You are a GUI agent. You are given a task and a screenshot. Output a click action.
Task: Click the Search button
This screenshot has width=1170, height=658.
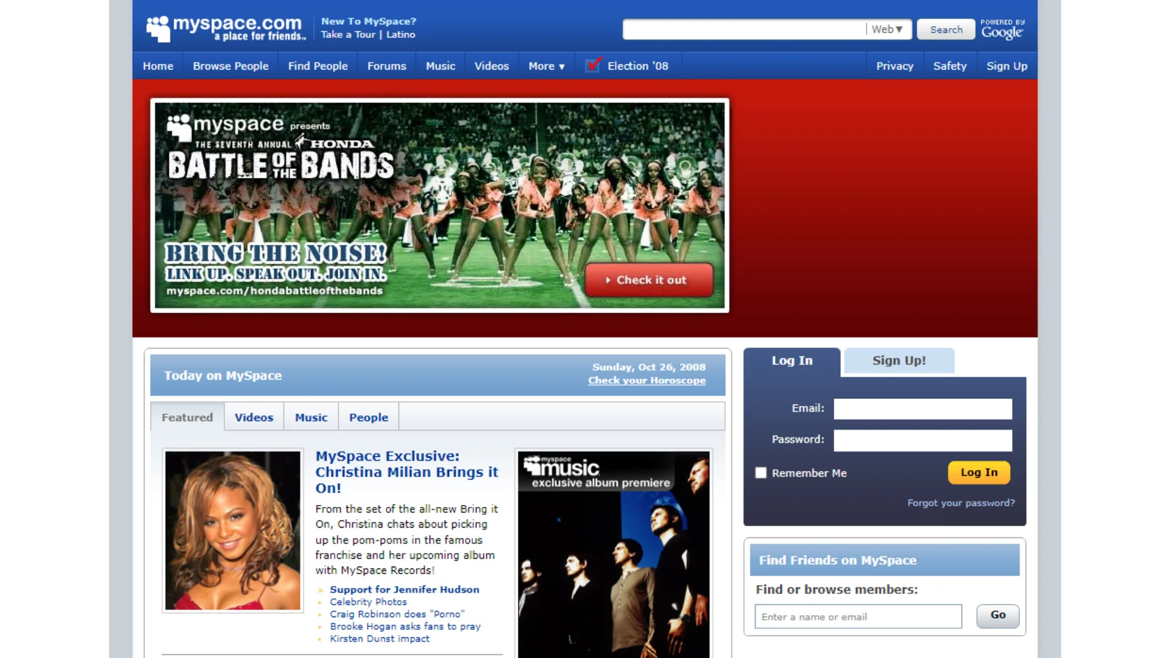(x=946, y=29)
